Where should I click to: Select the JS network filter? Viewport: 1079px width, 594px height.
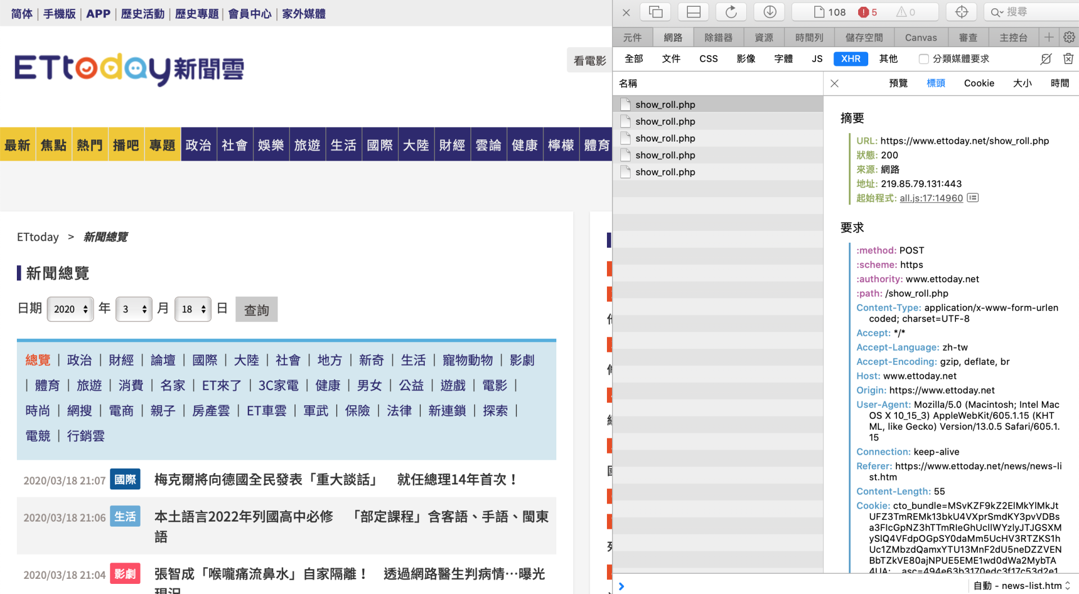(817, 59)
